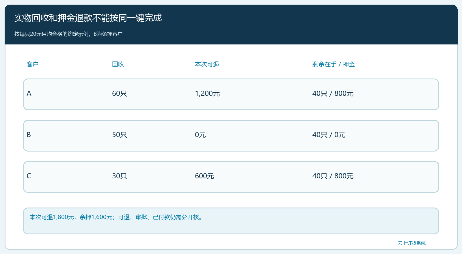Click the summary note 本次可退1,800元
The height and width of the screenshot is (254, 462).
coord(52,217)
